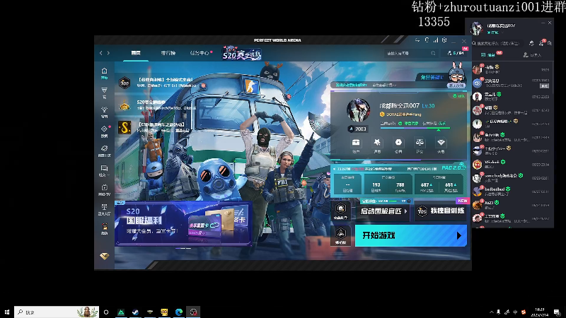Screen dimensions: 566x318
Task: Open the S20 国服福利 promotional banner
Action: pos(183,223)
